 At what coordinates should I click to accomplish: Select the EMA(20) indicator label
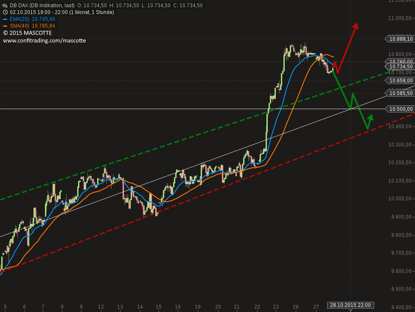[x=20, y=19]
